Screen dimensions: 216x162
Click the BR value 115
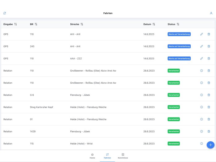pos(32,143)
